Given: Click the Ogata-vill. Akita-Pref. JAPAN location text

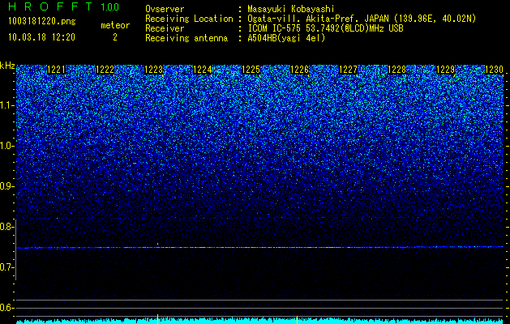Looking at the screenshot, I should click(x=362, y=19).
